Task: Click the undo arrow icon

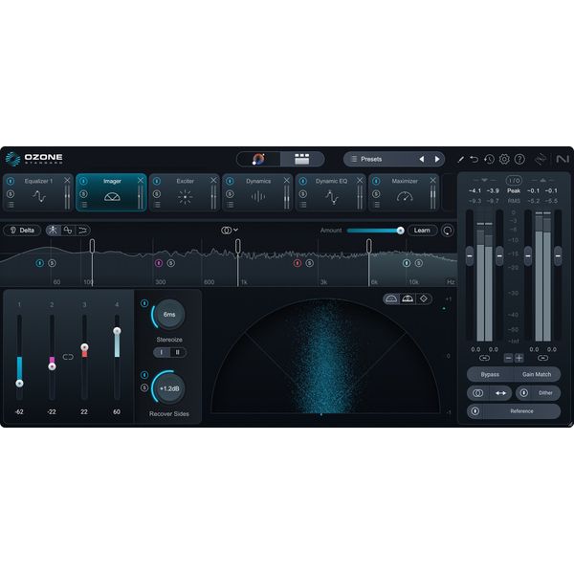Action: point(475,159)
